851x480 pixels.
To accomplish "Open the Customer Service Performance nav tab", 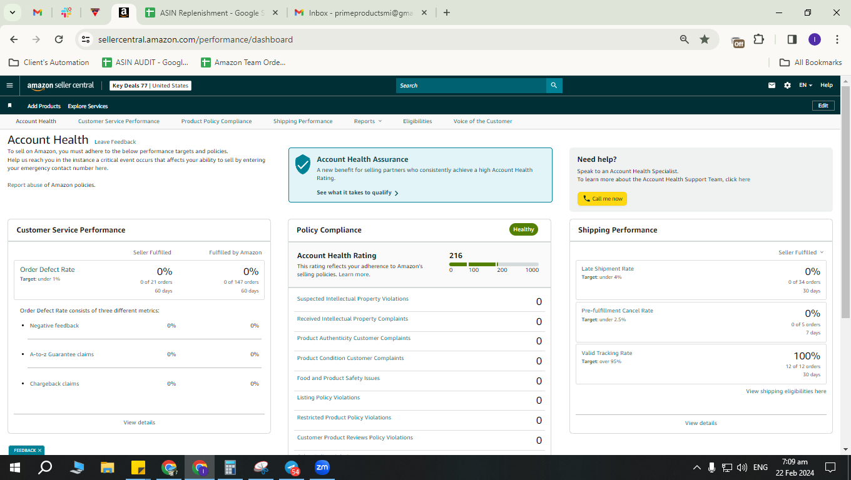I will pos(119,121).
